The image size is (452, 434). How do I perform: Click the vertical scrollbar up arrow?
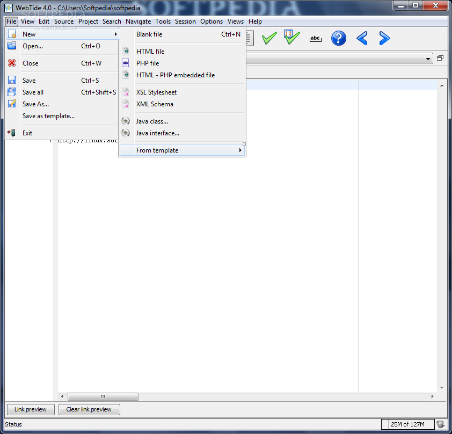tap(442, 85)
